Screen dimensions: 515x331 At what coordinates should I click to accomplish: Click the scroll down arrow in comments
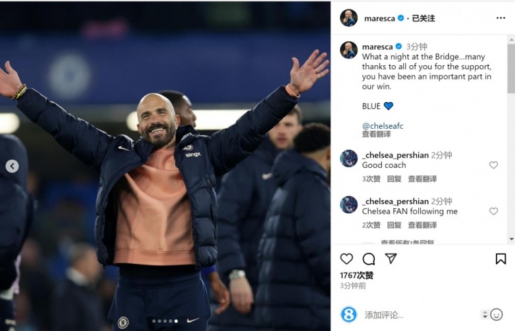click(512, 239)
